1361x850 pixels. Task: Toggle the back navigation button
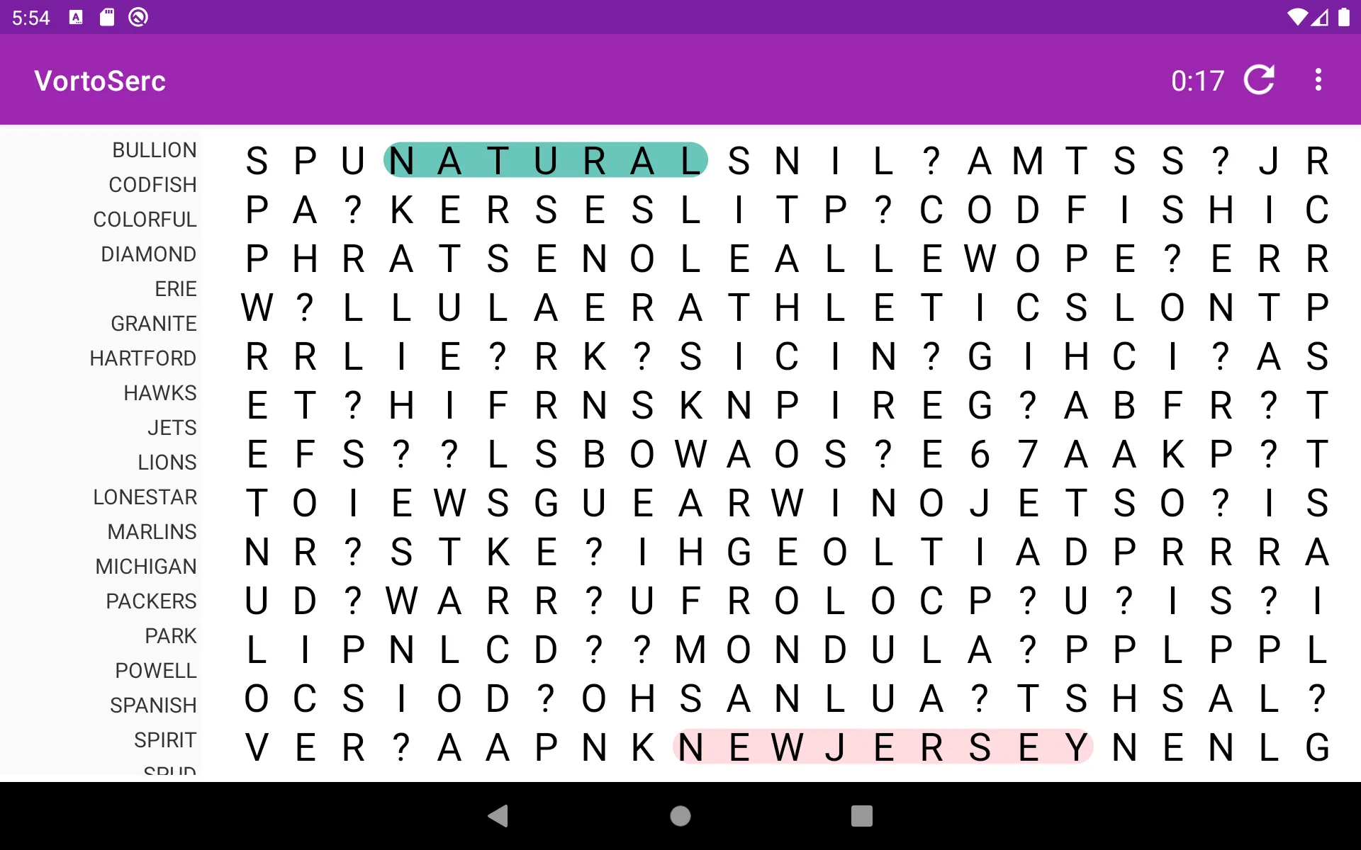[x=500, y=816]
